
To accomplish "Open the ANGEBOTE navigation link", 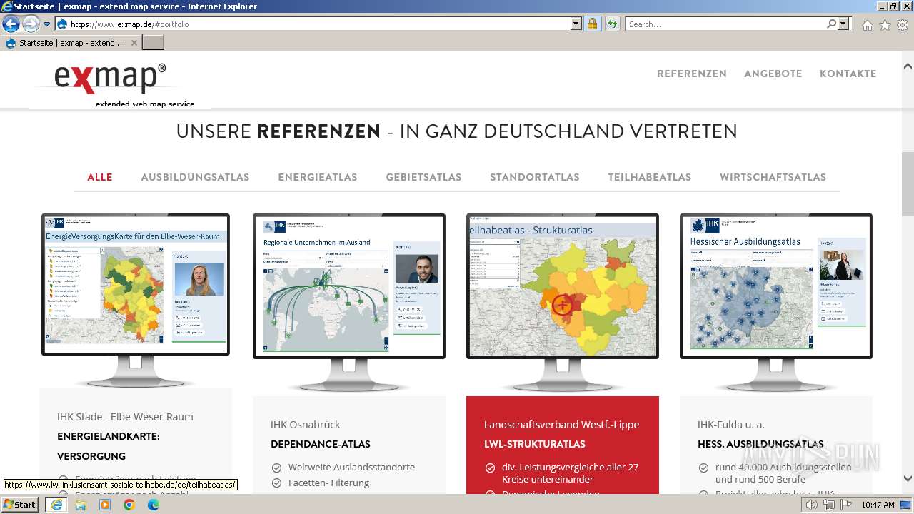I will 773,74.
